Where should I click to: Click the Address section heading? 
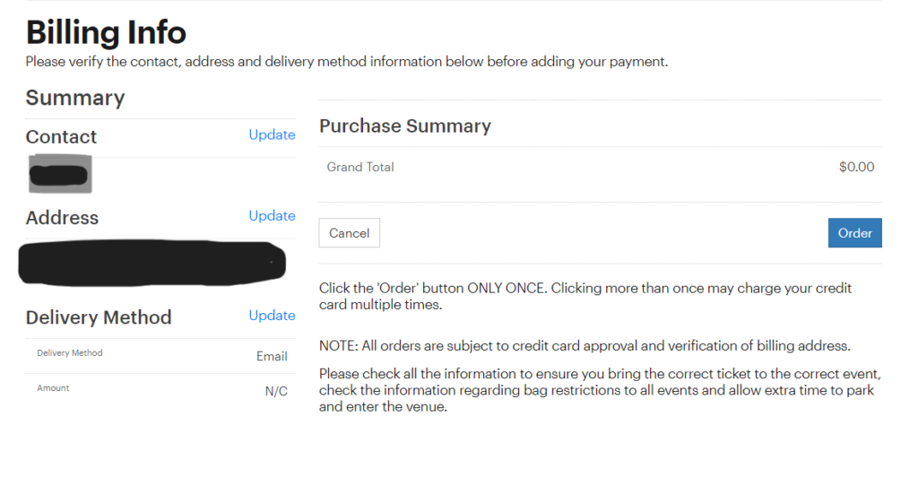pyautogui.click(x=62, y=218)
